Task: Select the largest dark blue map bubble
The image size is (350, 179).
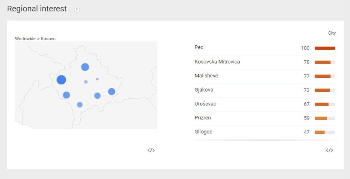Action: click(x=61, y=80)
